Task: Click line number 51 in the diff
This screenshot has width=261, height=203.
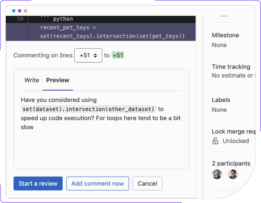Action: point(20,28)
